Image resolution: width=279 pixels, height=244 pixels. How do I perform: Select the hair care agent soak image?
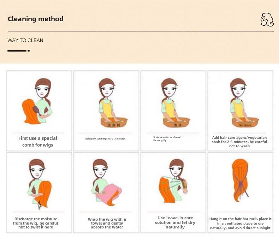coord(244,103)
